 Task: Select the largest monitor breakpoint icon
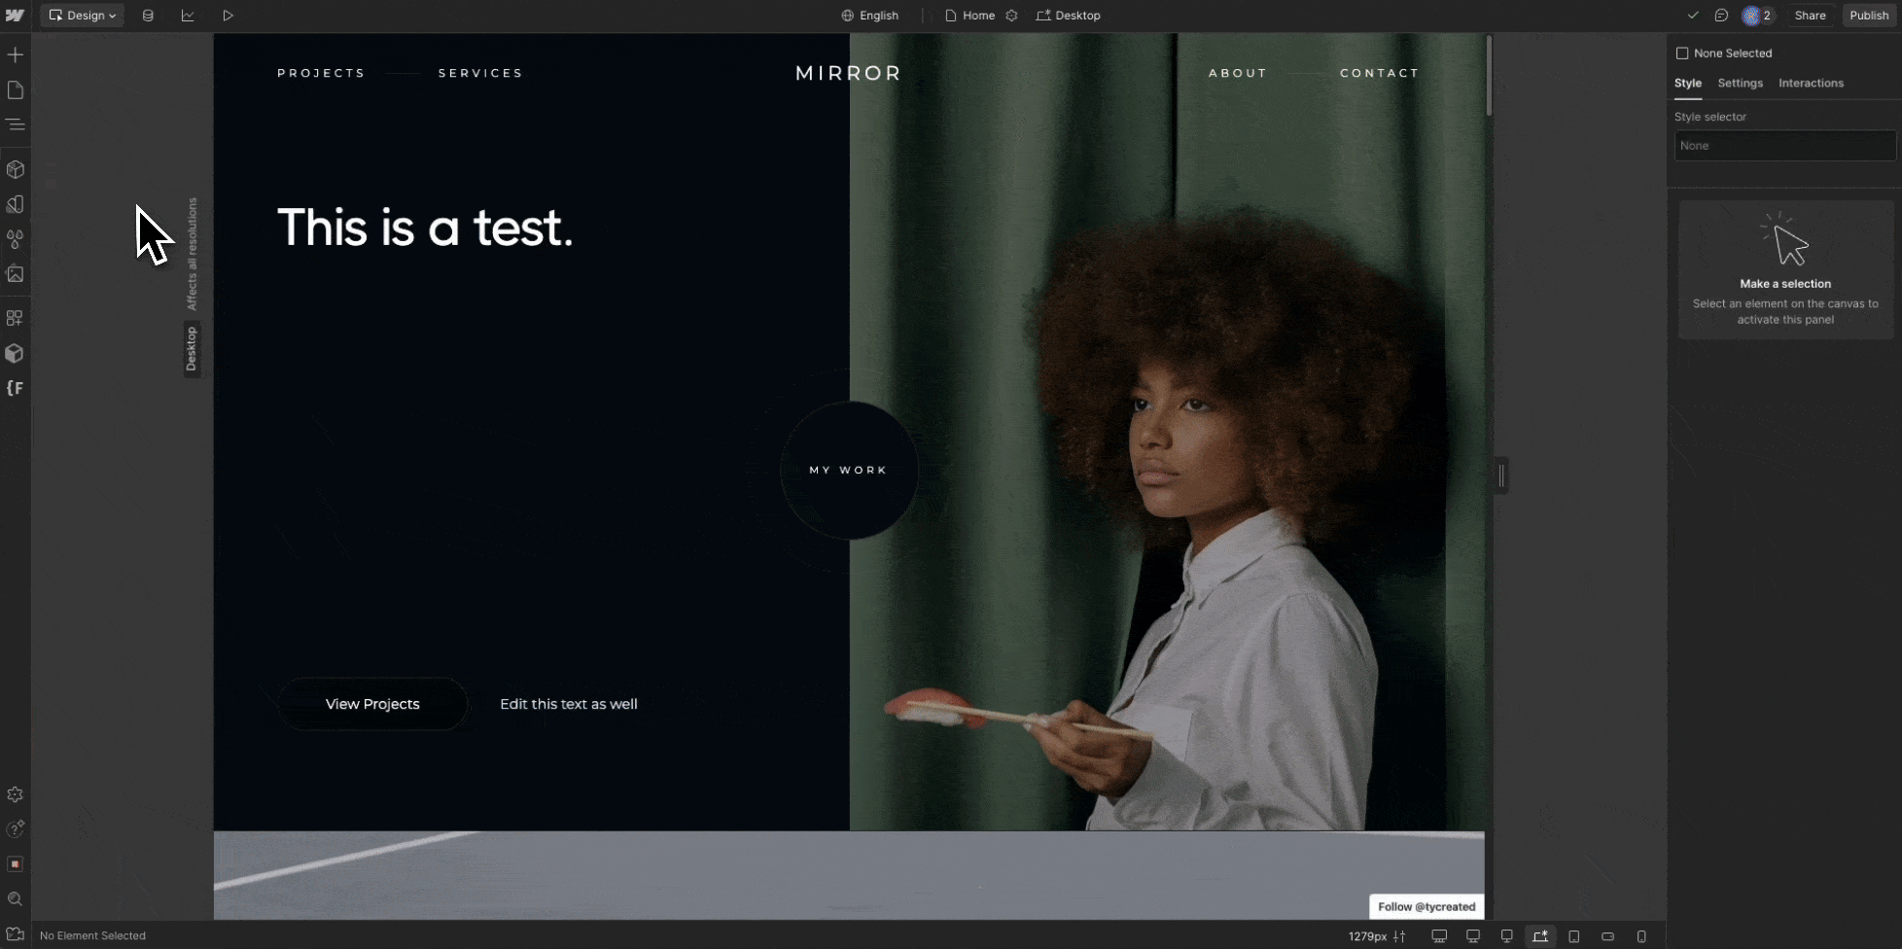[1439, 936]
